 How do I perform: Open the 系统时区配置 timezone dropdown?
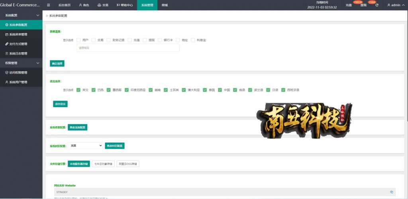click(85, 146)
